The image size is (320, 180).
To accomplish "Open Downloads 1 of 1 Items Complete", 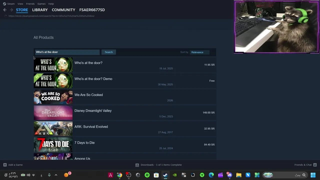I will [x=161, y=165].
